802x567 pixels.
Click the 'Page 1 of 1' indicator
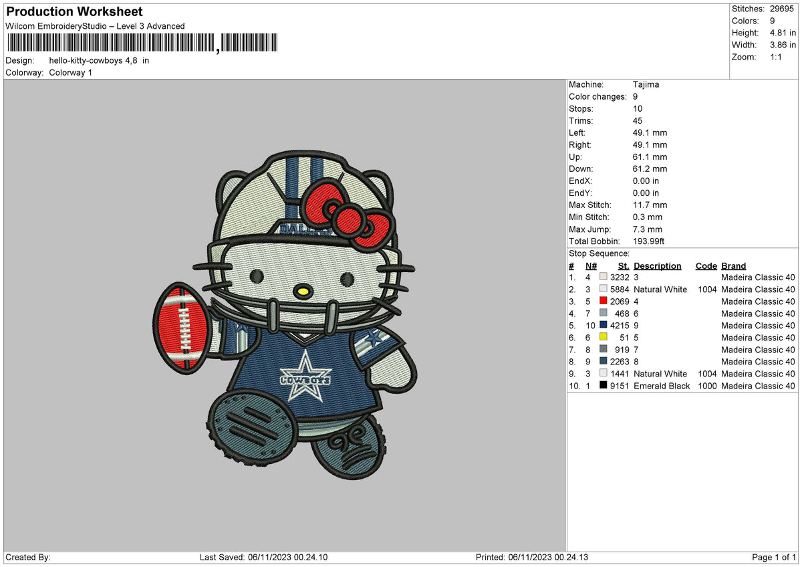coord(774,557)
